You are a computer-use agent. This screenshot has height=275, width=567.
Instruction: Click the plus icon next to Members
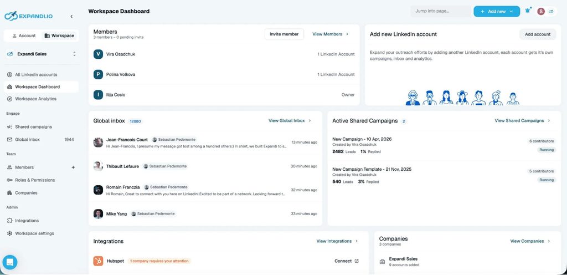pyautogui.click(x=73, y=167)
